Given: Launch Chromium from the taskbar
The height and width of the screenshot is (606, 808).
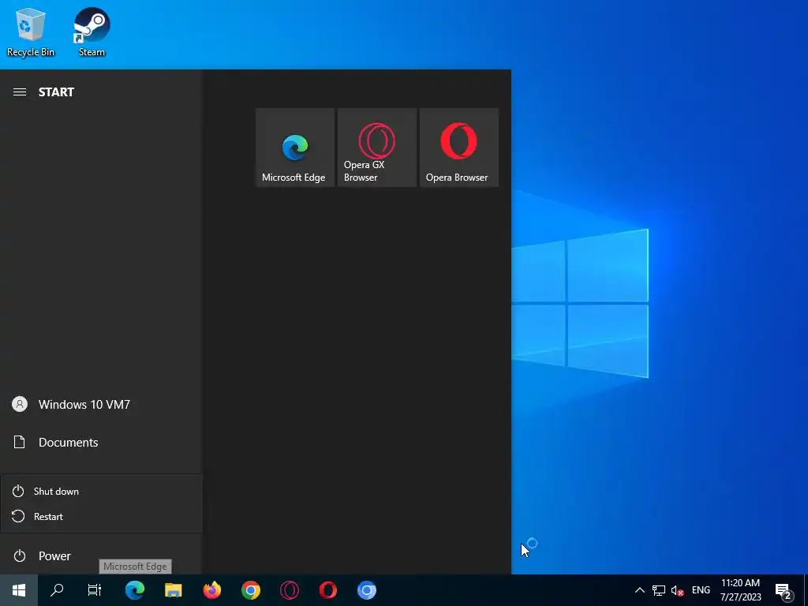Looking at the screenshot, I should point(366,590).
